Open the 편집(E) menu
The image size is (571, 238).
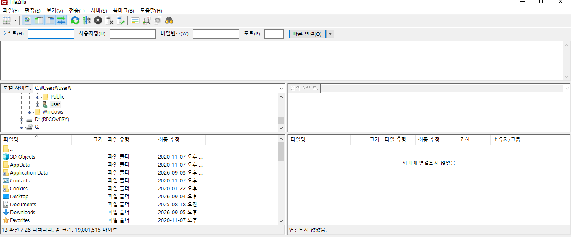point(33,10)
